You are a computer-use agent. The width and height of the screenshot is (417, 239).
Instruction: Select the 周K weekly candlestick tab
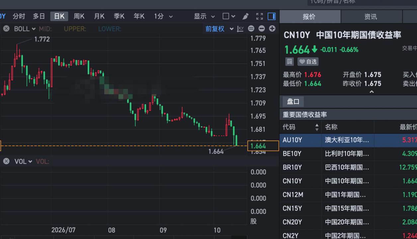(x=79, y=16)
